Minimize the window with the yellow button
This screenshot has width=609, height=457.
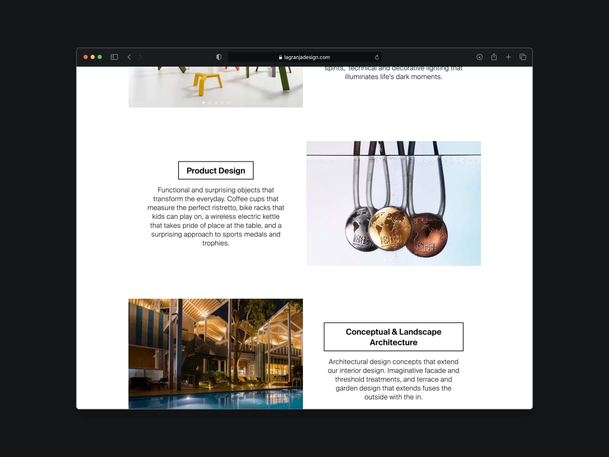pos(92,57)
